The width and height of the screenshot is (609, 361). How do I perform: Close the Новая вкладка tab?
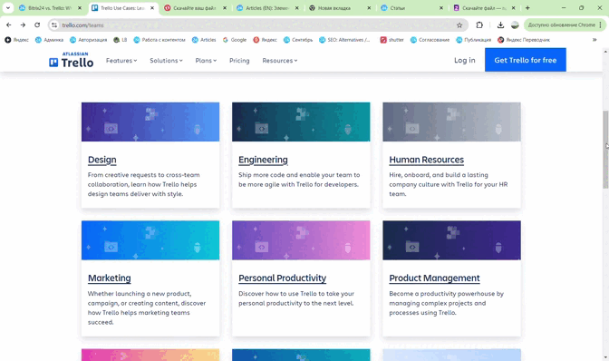[x=369, y=8]
